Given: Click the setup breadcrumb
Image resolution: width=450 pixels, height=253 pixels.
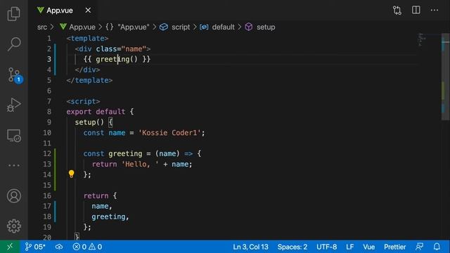Looking at the screenshot, I should 260,27.
